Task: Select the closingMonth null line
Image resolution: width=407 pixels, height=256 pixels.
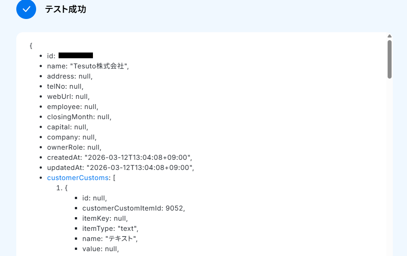Action: coord(79,117)
